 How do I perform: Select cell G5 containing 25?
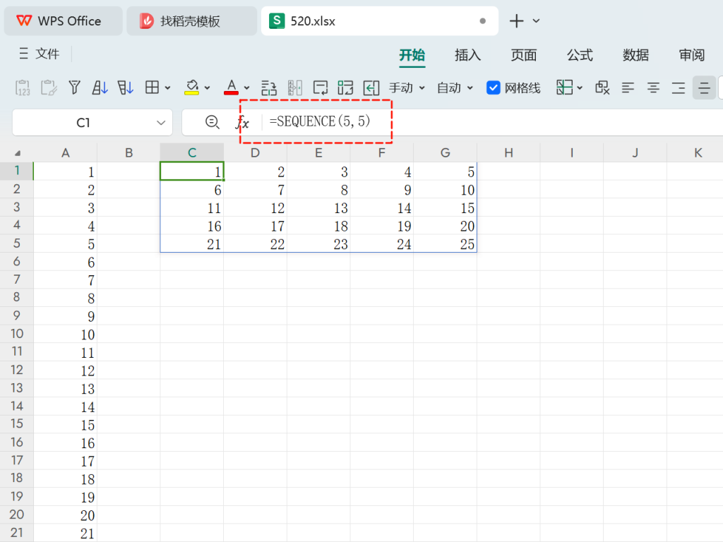[x=445, y=243]
